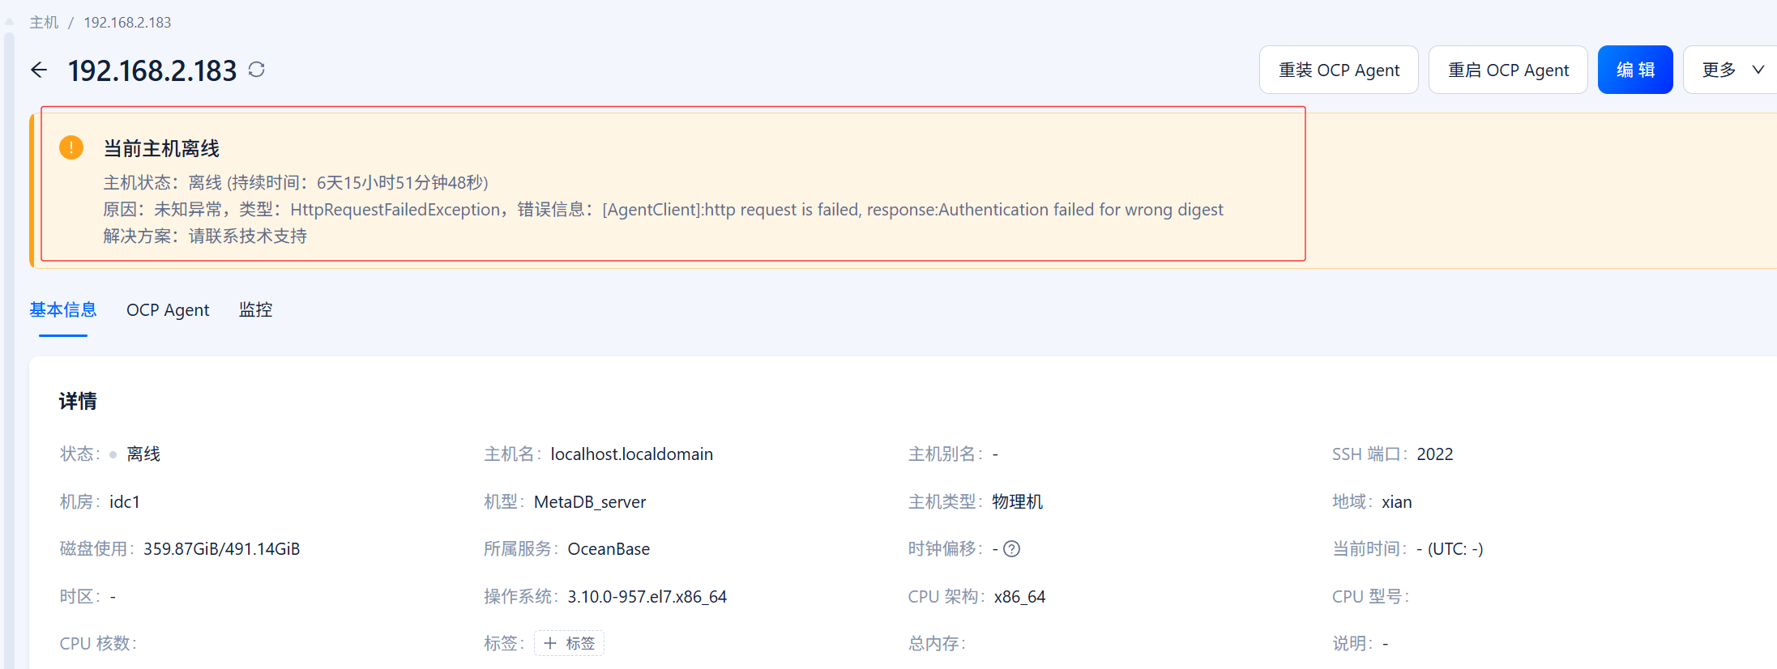The image size is (1777, 669).
Task: Expand the 更多 dropdown menu
Action: [x=1731, y=70]
